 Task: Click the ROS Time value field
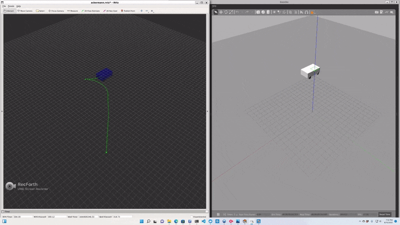tap(23, 216)
